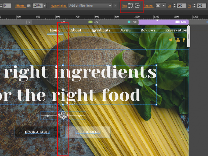Click the Effects opacity checker icon

point(29,6)
